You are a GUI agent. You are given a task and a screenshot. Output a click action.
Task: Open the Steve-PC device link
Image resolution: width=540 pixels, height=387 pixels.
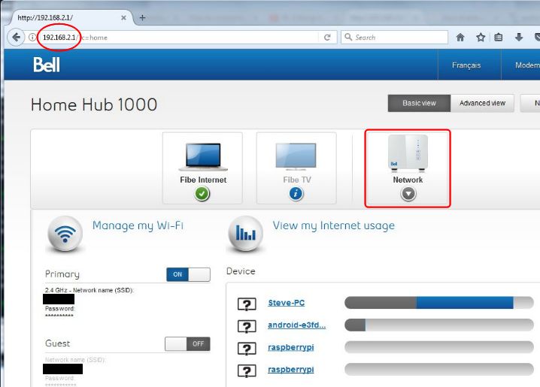click(287, 303)
